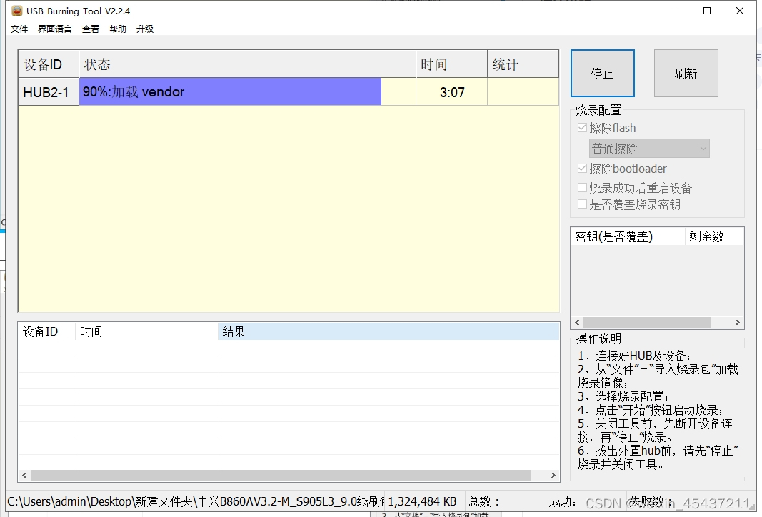Open the 界面语言 menu

click(x=55, y=29)
